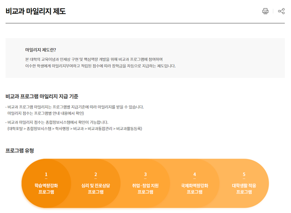Click the 마일리지 제도란? heading
Screen dimensions: 291x213
(40, 50)
